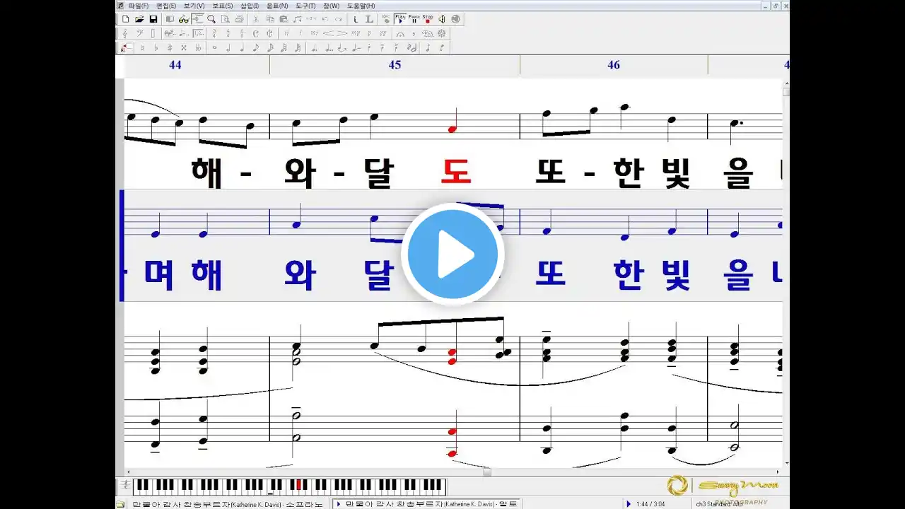The height and width of the screenshot is (509, 905).
Task: Insert a treble clef
Action: tap(126, 33)
